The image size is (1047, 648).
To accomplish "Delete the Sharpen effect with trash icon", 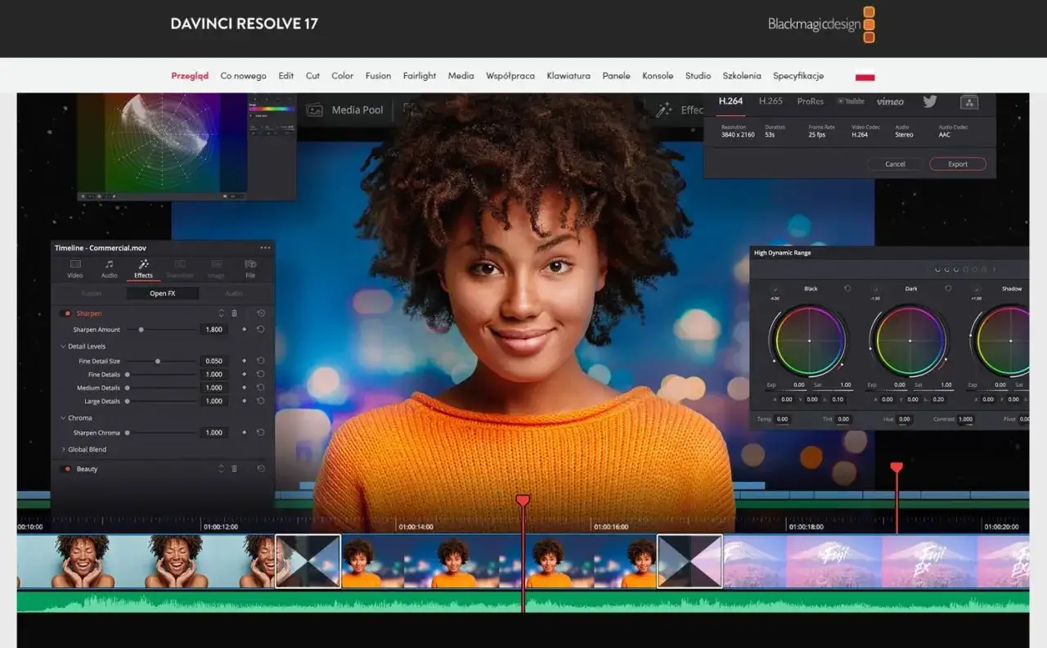I will point(234,313).
